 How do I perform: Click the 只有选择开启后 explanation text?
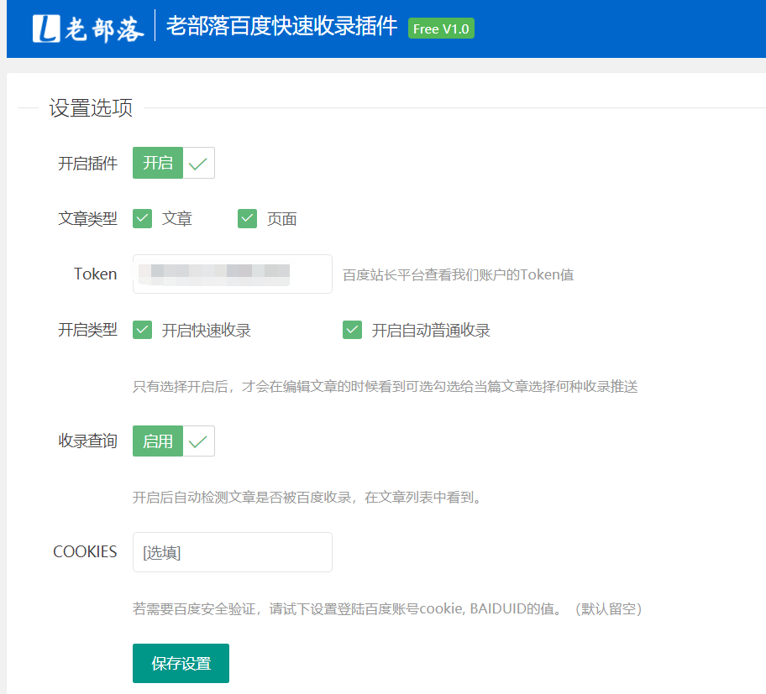386,387
